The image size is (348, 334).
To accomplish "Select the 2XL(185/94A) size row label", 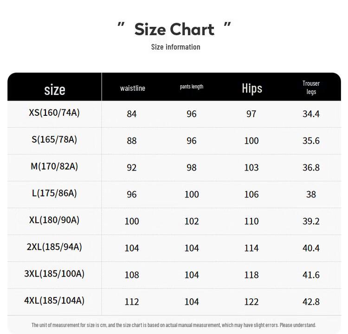I will pos(54,247).
